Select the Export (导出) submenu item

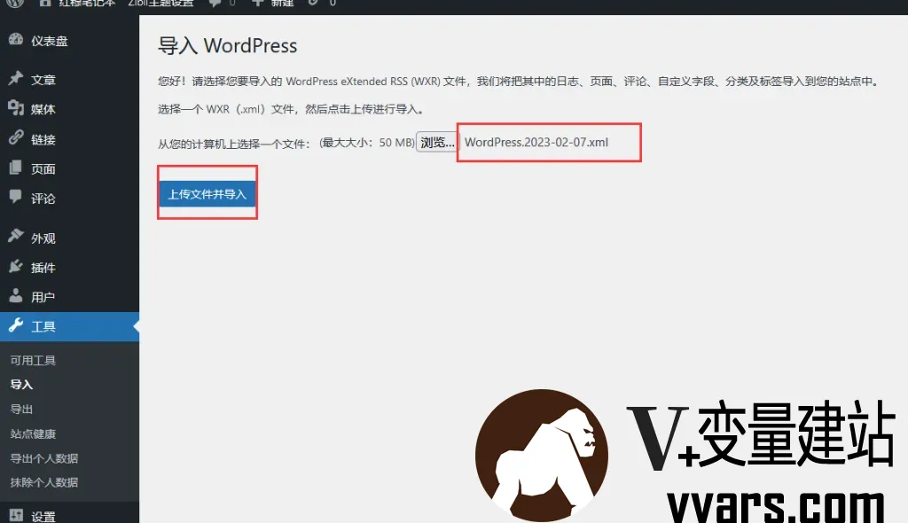coord(21,410)
